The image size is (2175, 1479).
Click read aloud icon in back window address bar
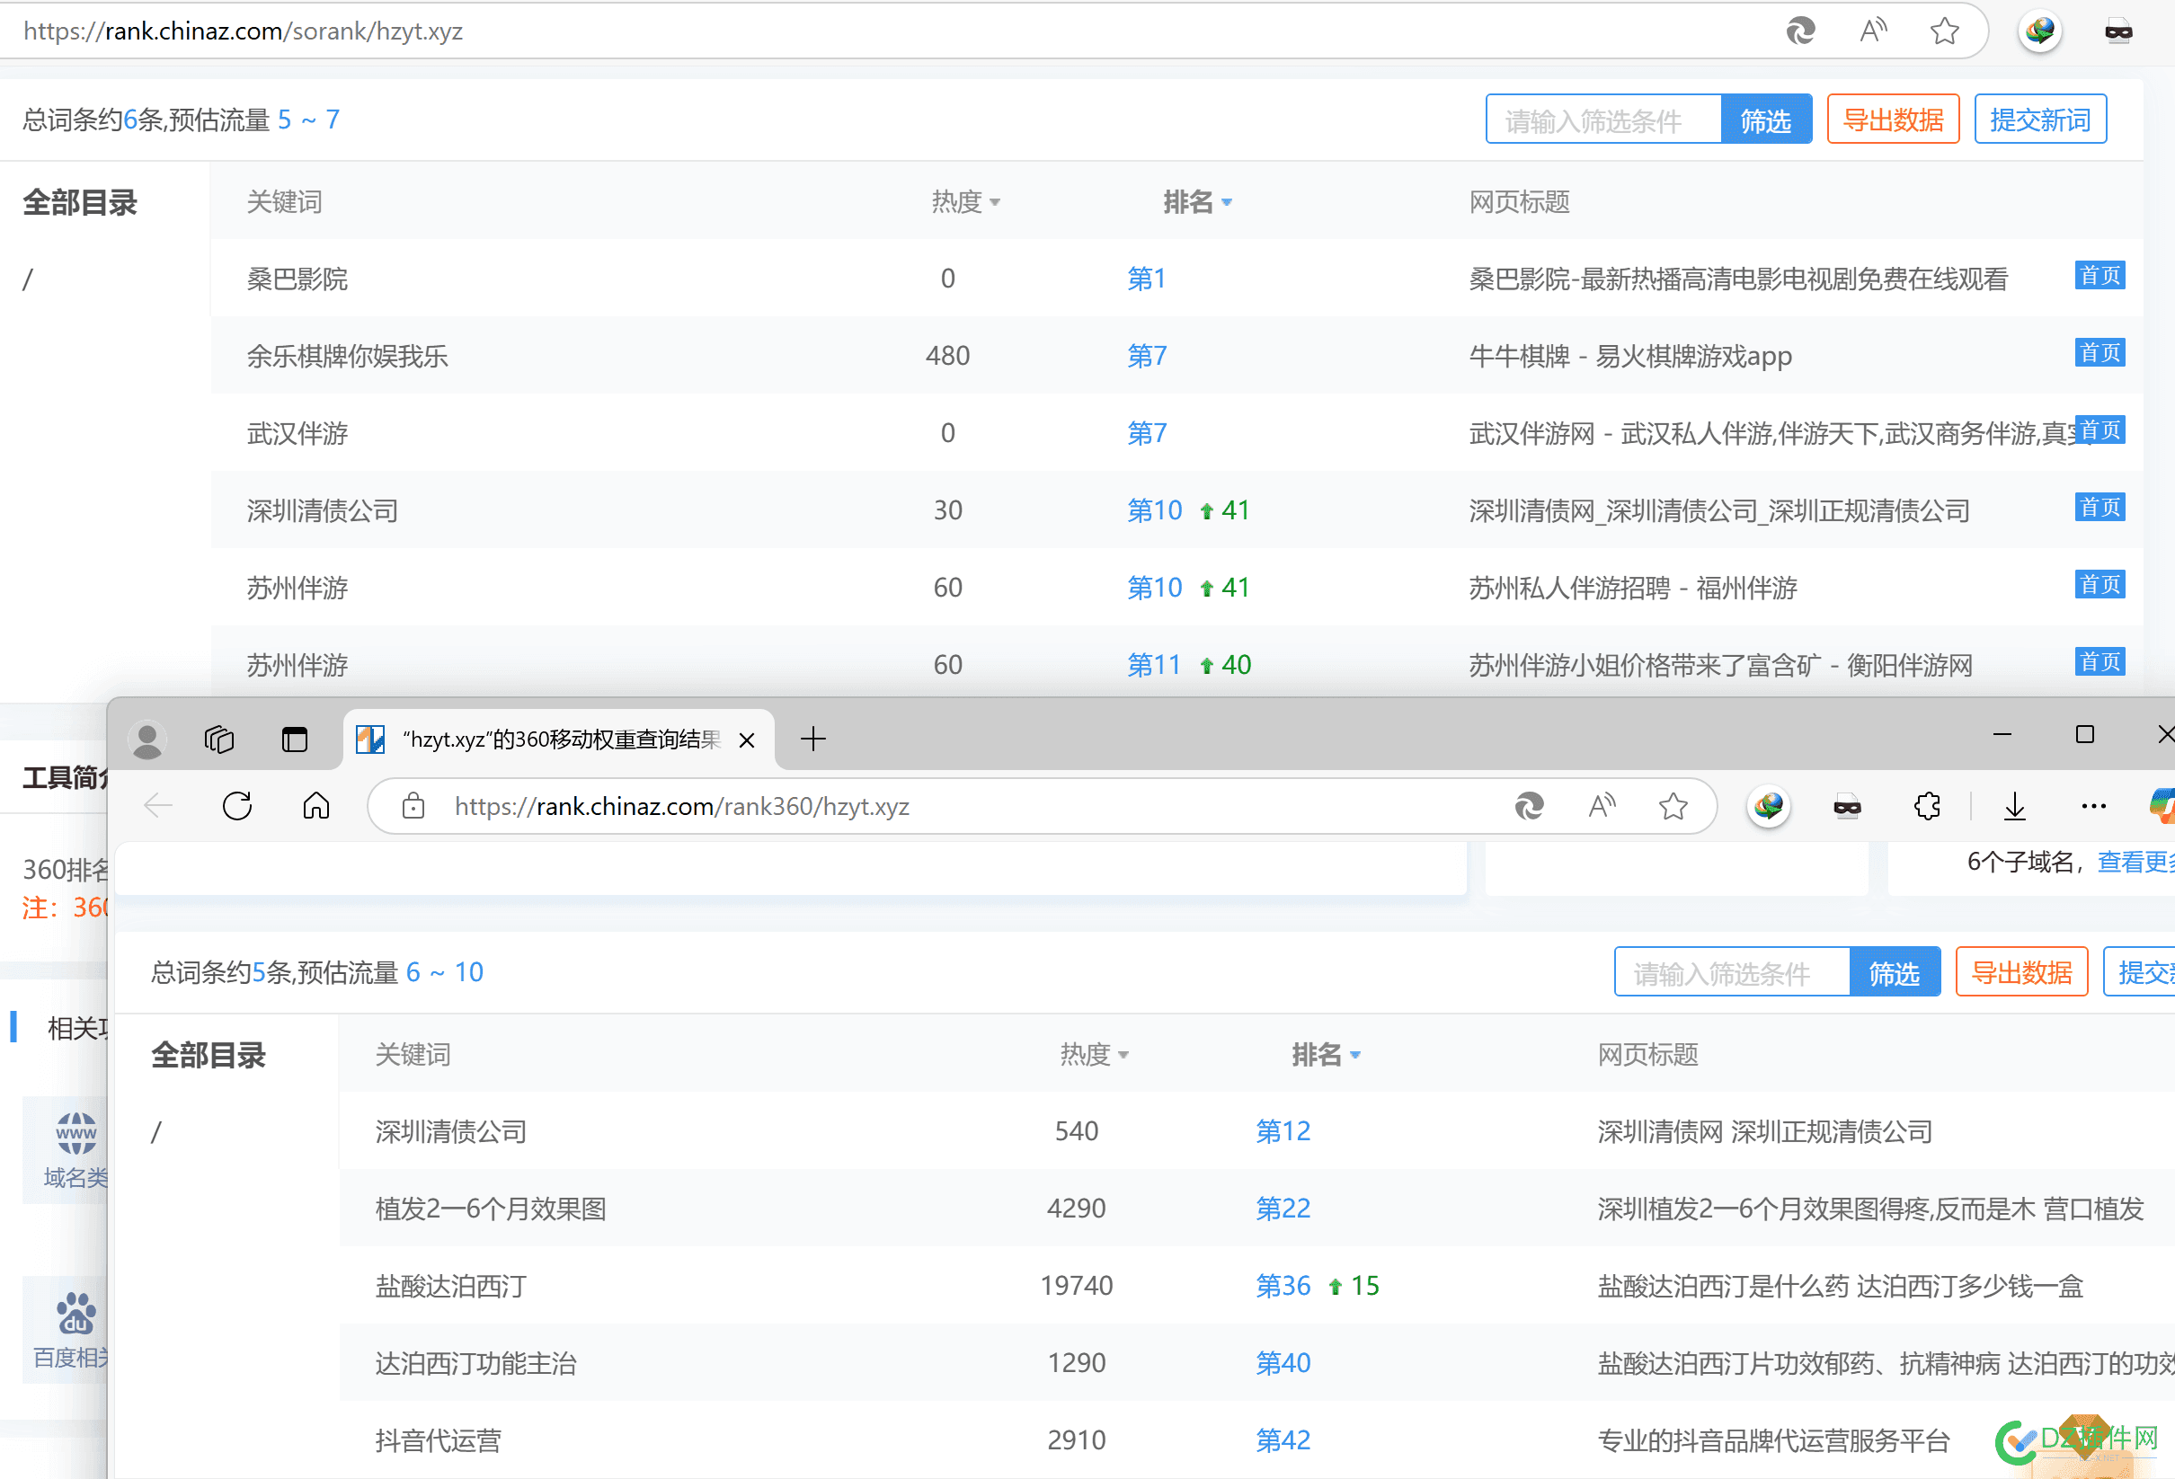[x=1873, y=31]
